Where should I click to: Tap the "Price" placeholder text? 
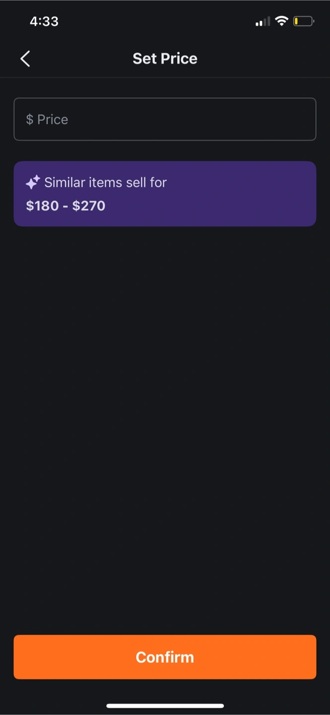(53, 120)
